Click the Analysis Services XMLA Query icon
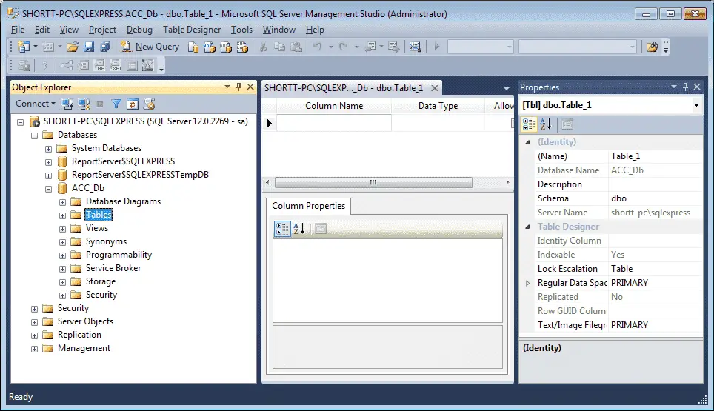Image resolution: width=714 pixels, height=411 pixels. click(x=242, y=47)
